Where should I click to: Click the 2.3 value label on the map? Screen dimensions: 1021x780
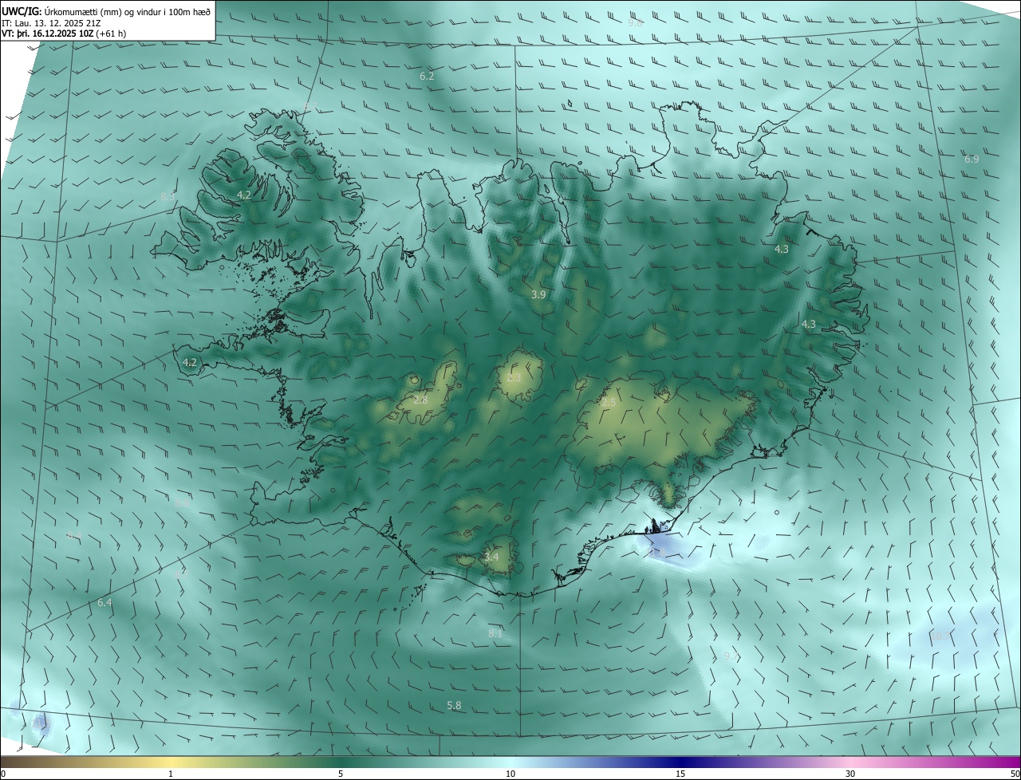point(514,377)
